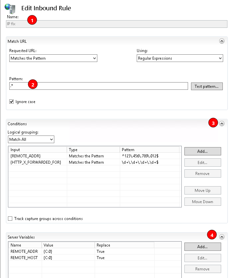
Task: Click the globe Edit Inbound Rule icon
Action: coord(10,8)
